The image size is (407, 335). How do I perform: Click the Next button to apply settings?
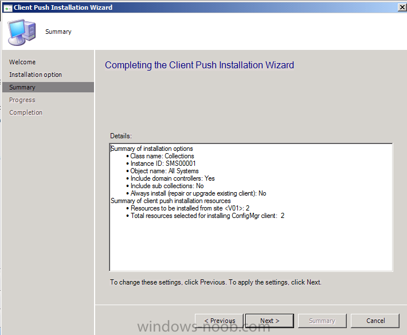(269, 321)
